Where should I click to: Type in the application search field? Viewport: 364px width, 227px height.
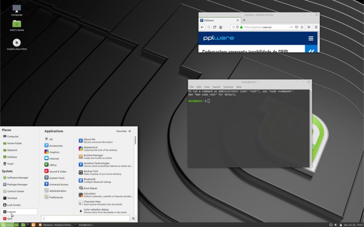pos(85,218)
